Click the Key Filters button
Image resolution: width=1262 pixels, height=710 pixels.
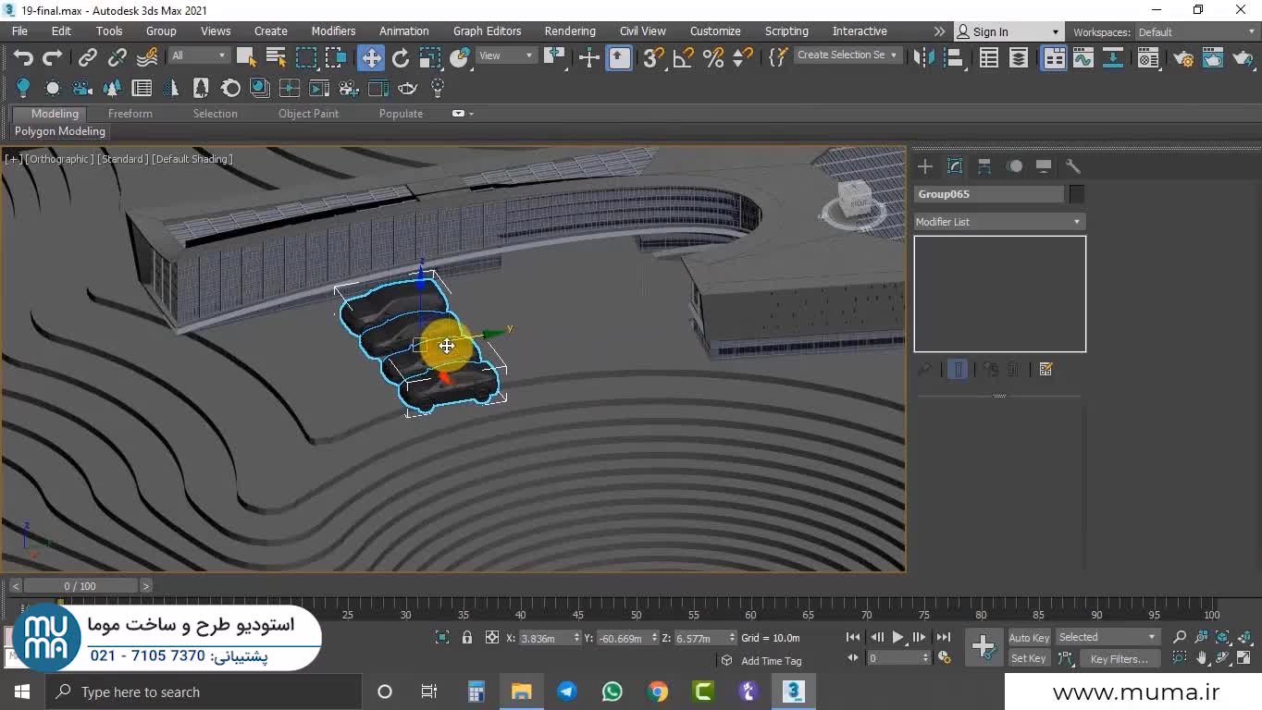point(1118,659)
